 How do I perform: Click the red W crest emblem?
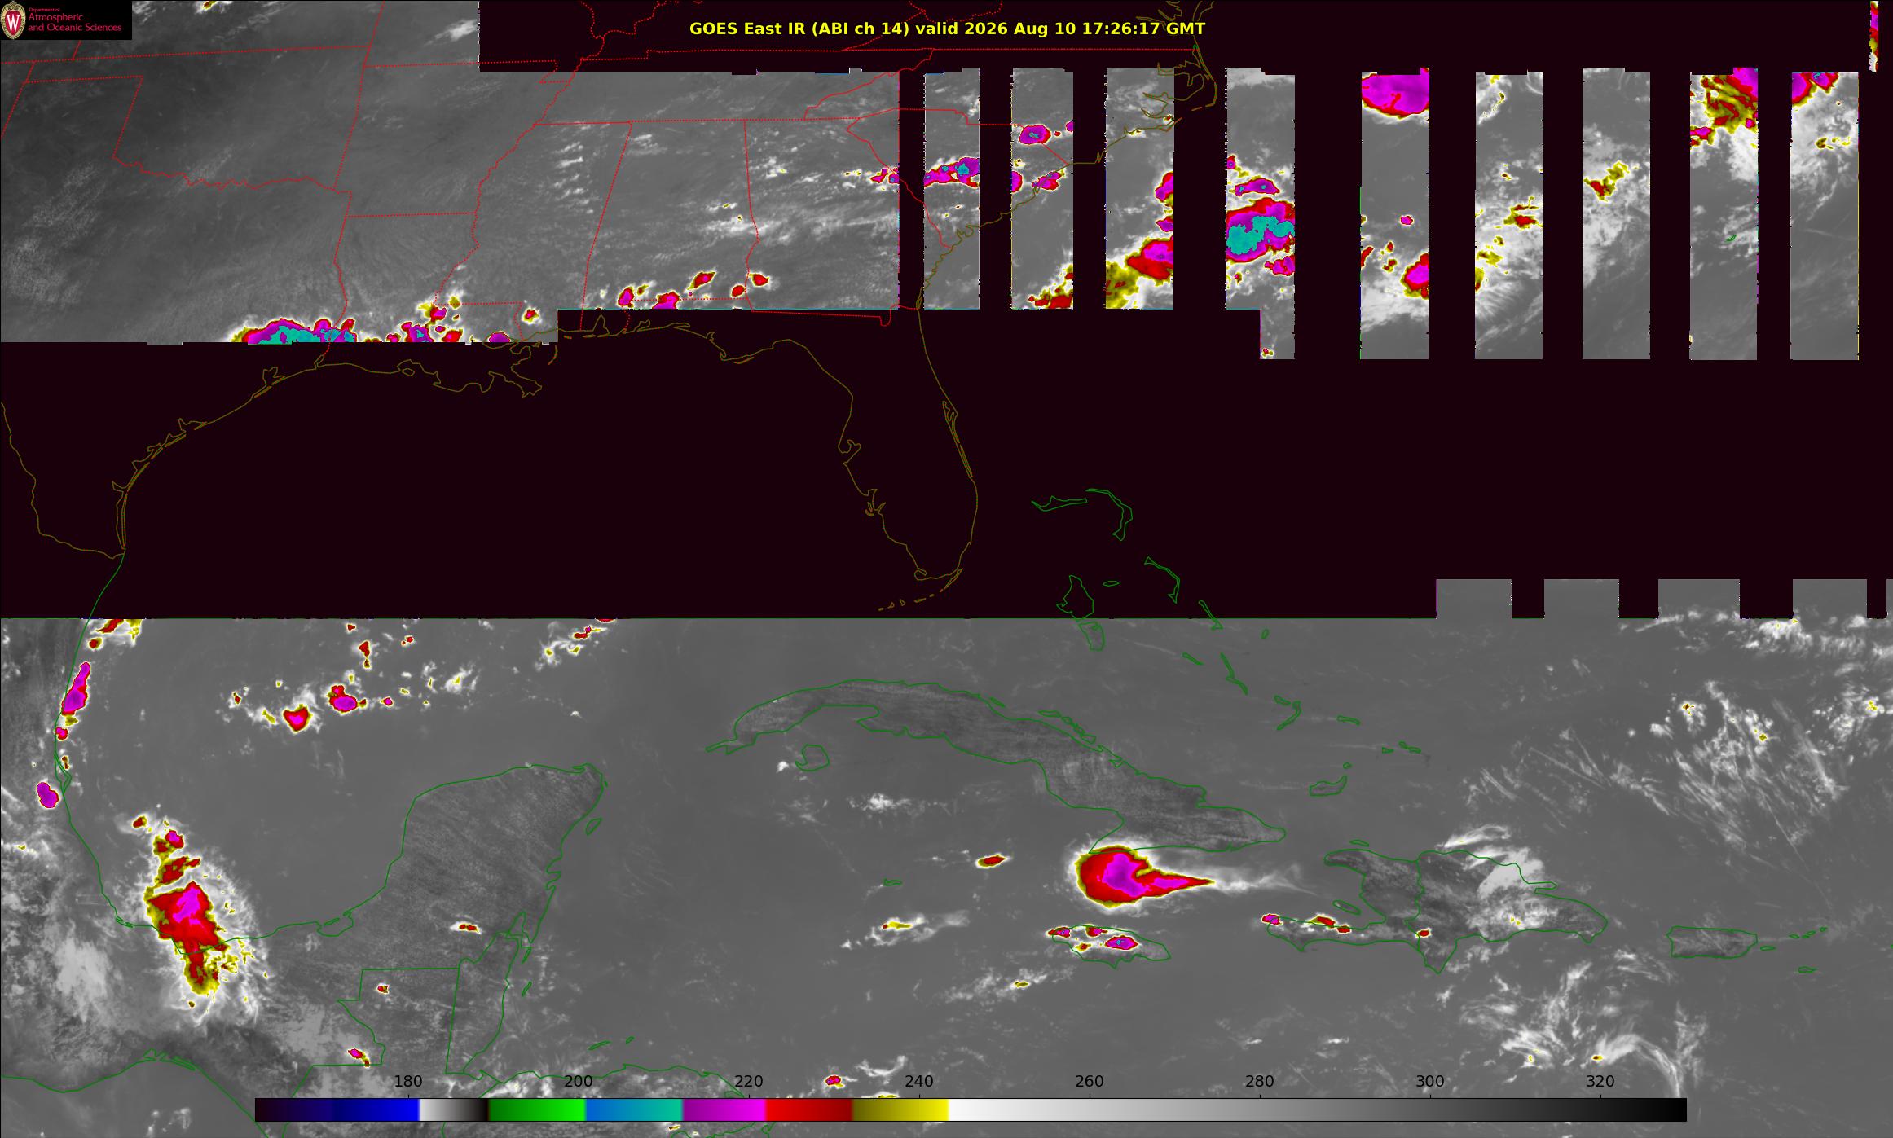[x=13, y=20]
